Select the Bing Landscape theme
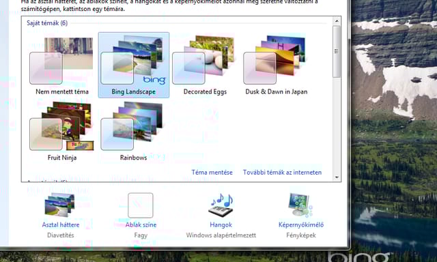 (x=134, y=65)
